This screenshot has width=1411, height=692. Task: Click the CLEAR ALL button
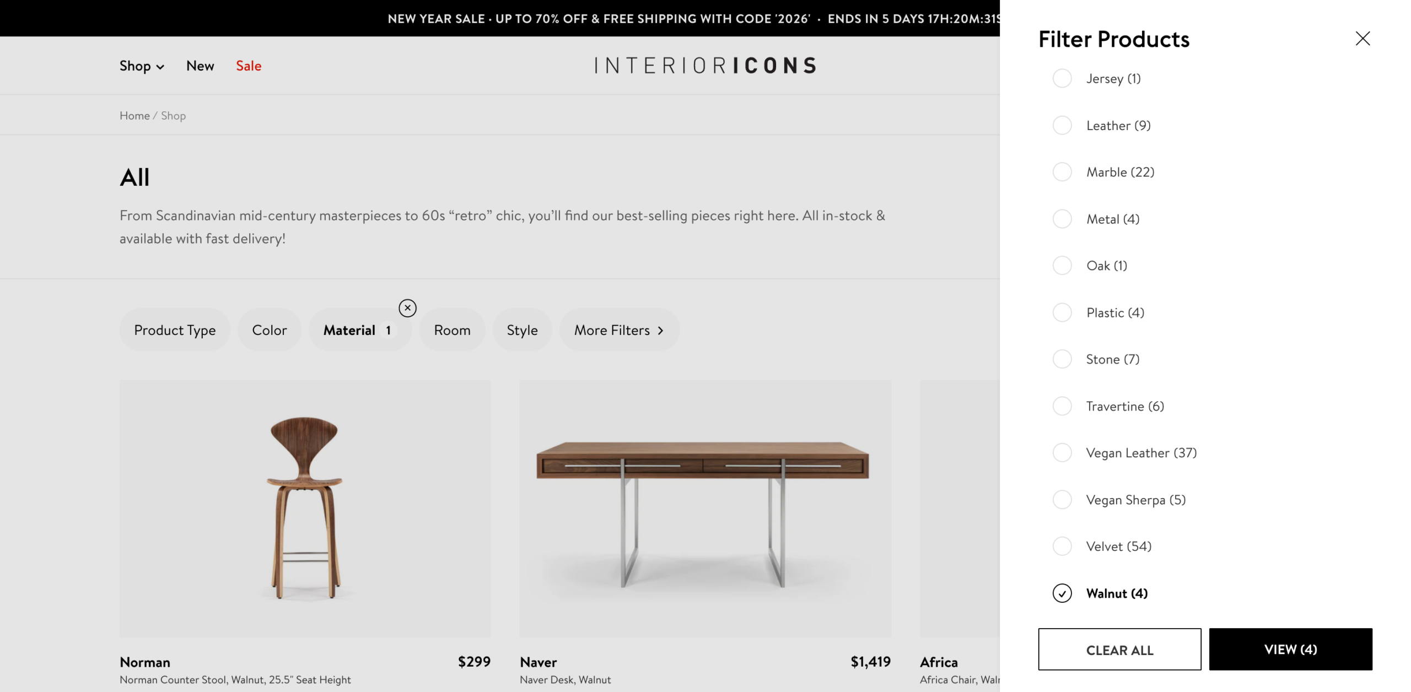[1119, 650]
